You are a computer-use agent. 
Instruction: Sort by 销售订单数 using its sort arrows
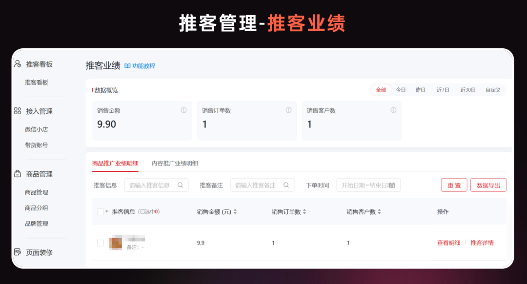coord(305,211)
